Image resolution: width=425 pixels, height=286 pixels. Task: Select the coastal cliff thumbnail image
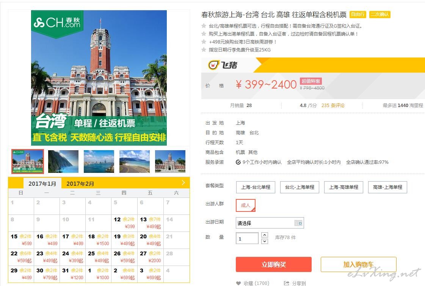click(63, 162)
